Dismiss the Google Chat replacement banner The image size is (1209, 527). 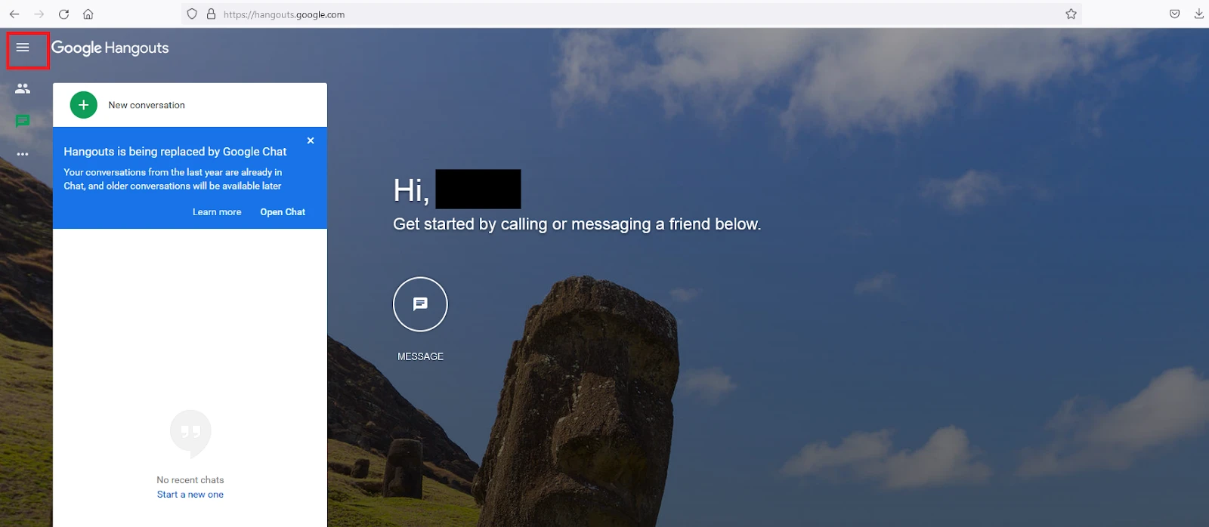pyautogui.click(x=311, y=140)
